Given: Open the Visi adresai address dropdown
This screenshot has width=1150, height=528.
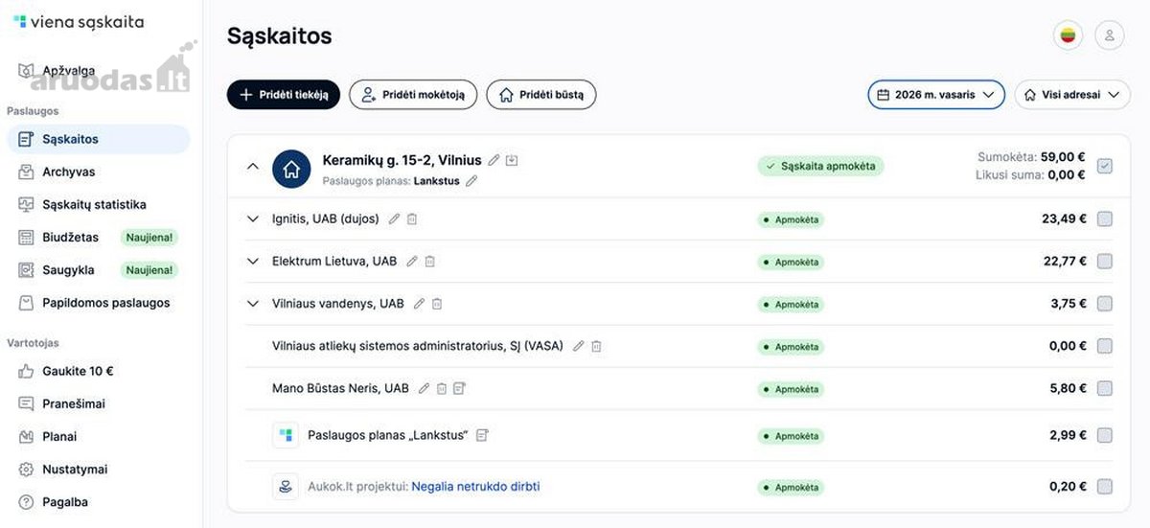Looking at the screenshot, I should [x=1072, y=95].
